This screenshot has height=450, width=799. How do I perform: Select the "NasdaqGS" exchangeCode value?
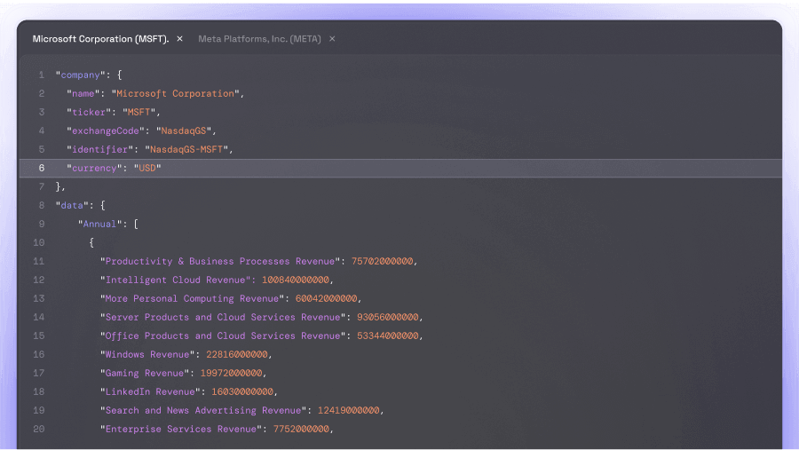coord(184,131)
